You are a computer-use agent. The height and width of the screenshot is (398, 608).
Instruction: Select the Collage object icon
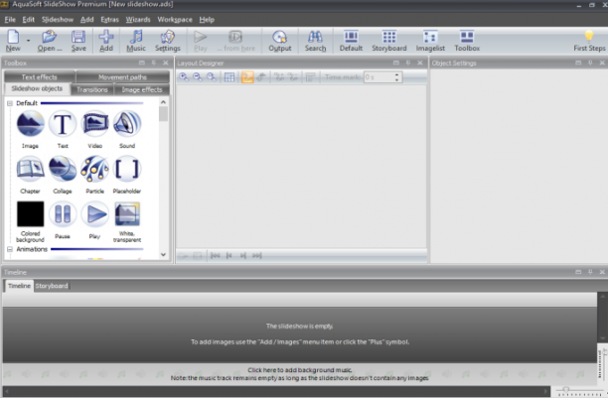pos(63,169)
